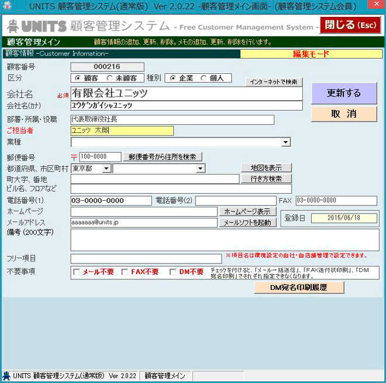Click the 備考 (200文字) text area

tap(225, 240)
